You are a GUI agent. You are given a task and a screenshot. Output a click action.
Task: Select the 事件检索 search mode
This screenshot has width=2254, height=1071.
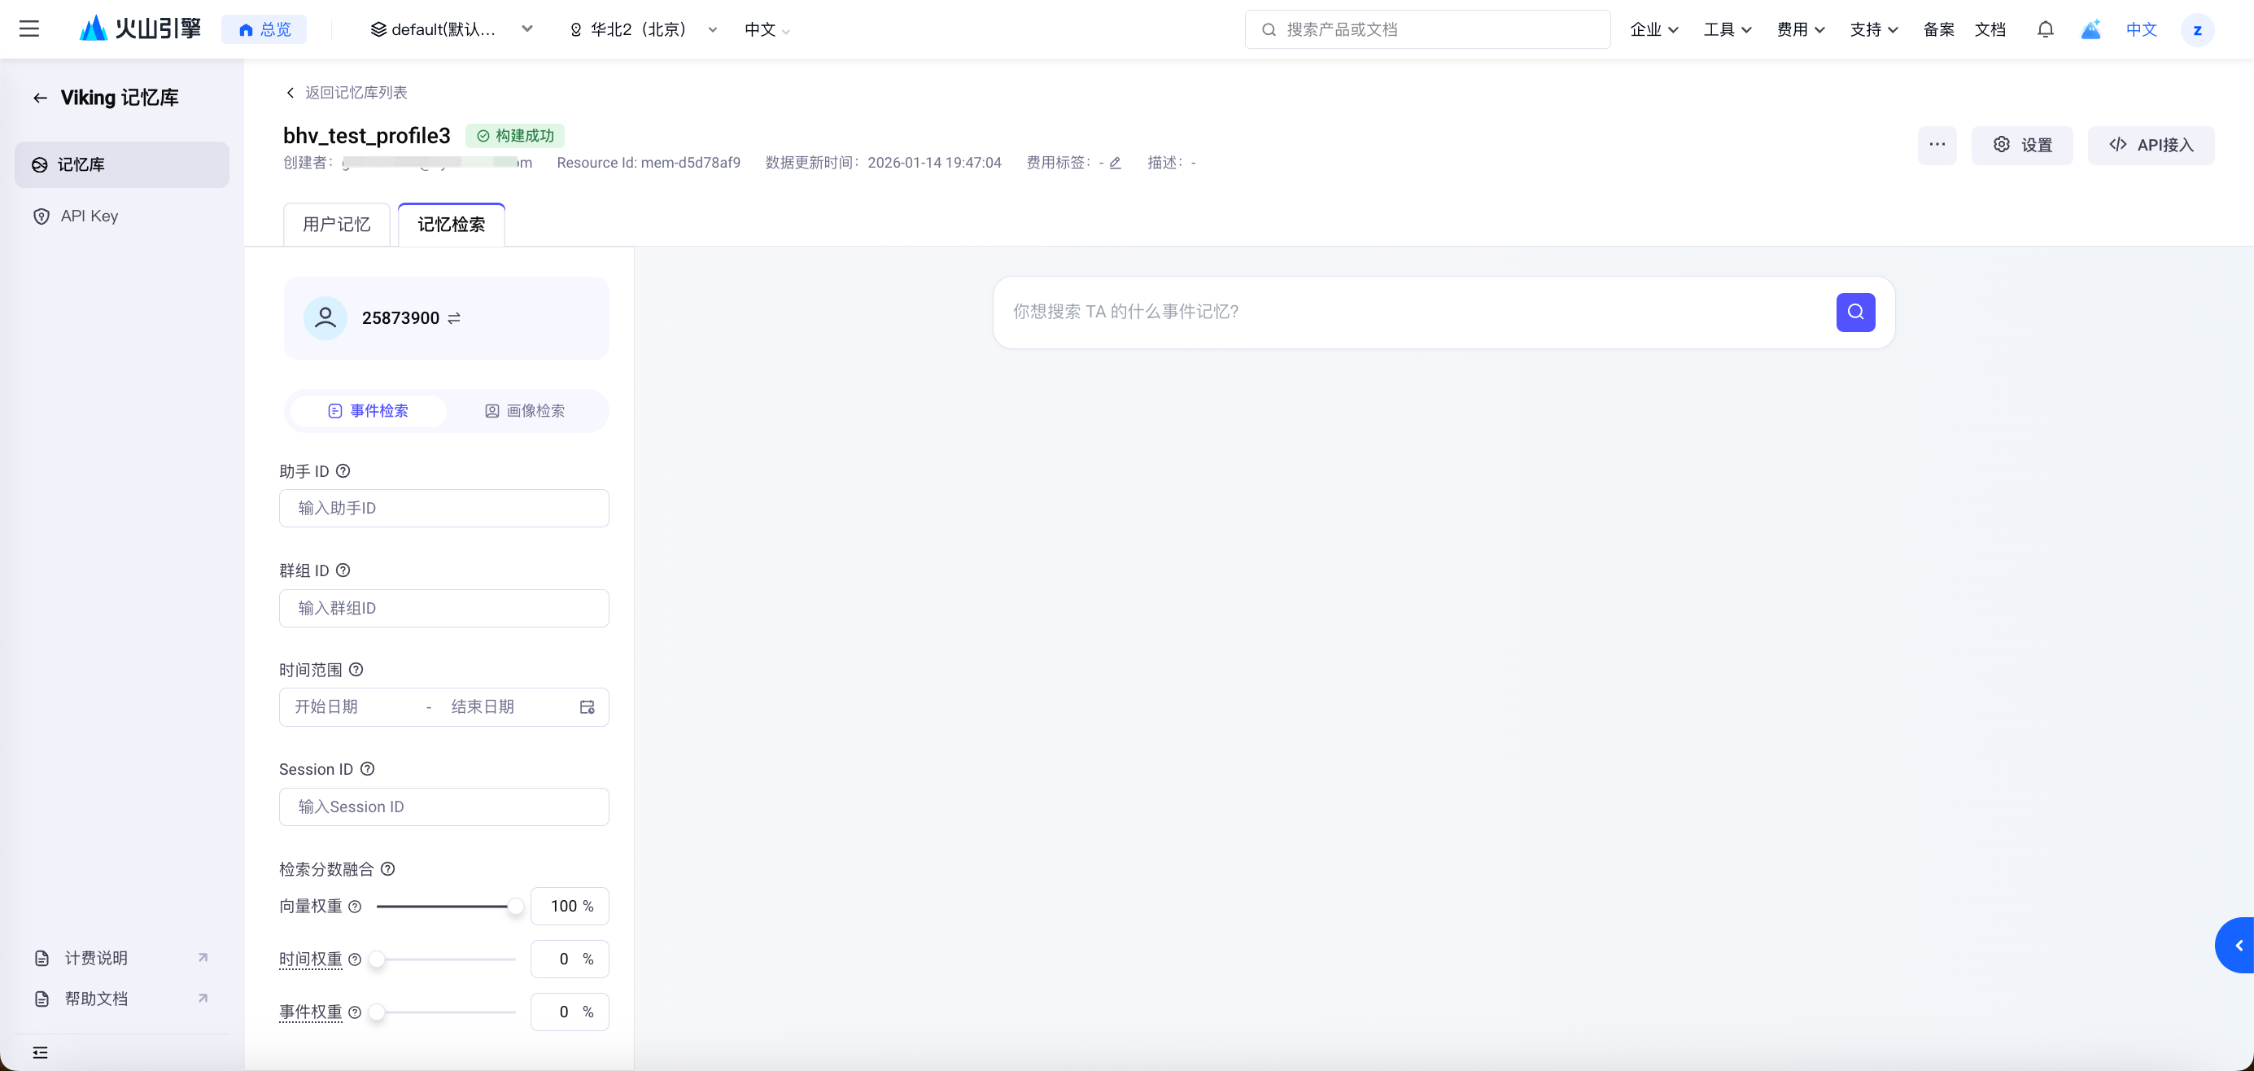click(369, 411)
